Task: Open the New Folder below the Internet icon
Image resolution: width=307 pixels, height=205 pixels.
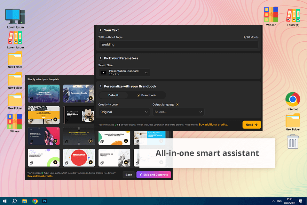Action: (293, 120)
